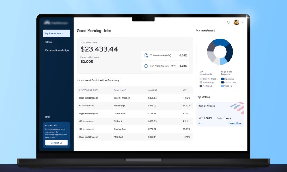This screenshot has height=172, width=287.
Task: Select the Wells Fargo CD Investment row
Action: tap(135, 106)
